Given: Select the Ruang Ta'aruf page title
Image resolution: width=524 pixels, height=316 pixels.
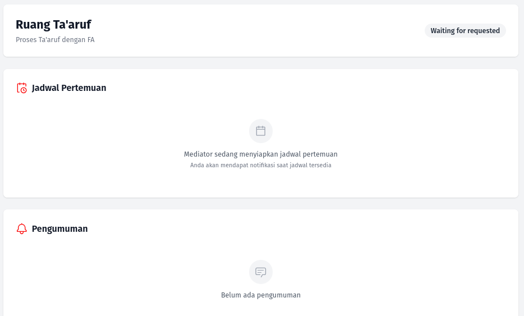Looking at the screenshot, I should (x=53, y=24).
